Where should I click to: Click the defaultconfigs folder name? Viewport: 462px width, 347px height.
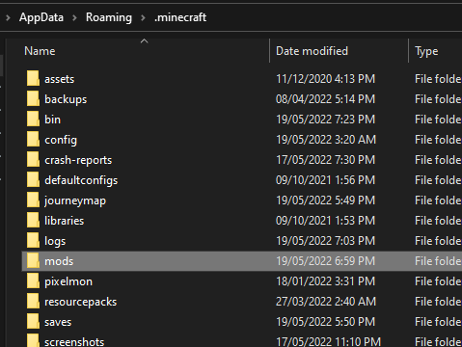81,180
